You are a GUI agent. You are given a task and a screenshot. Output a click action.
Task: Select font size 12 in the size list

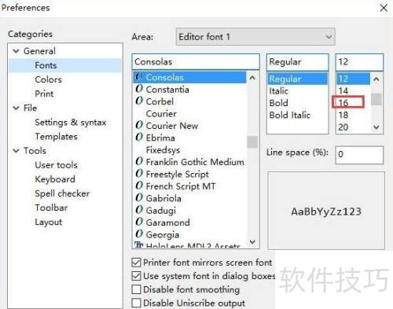coord(353,79)
